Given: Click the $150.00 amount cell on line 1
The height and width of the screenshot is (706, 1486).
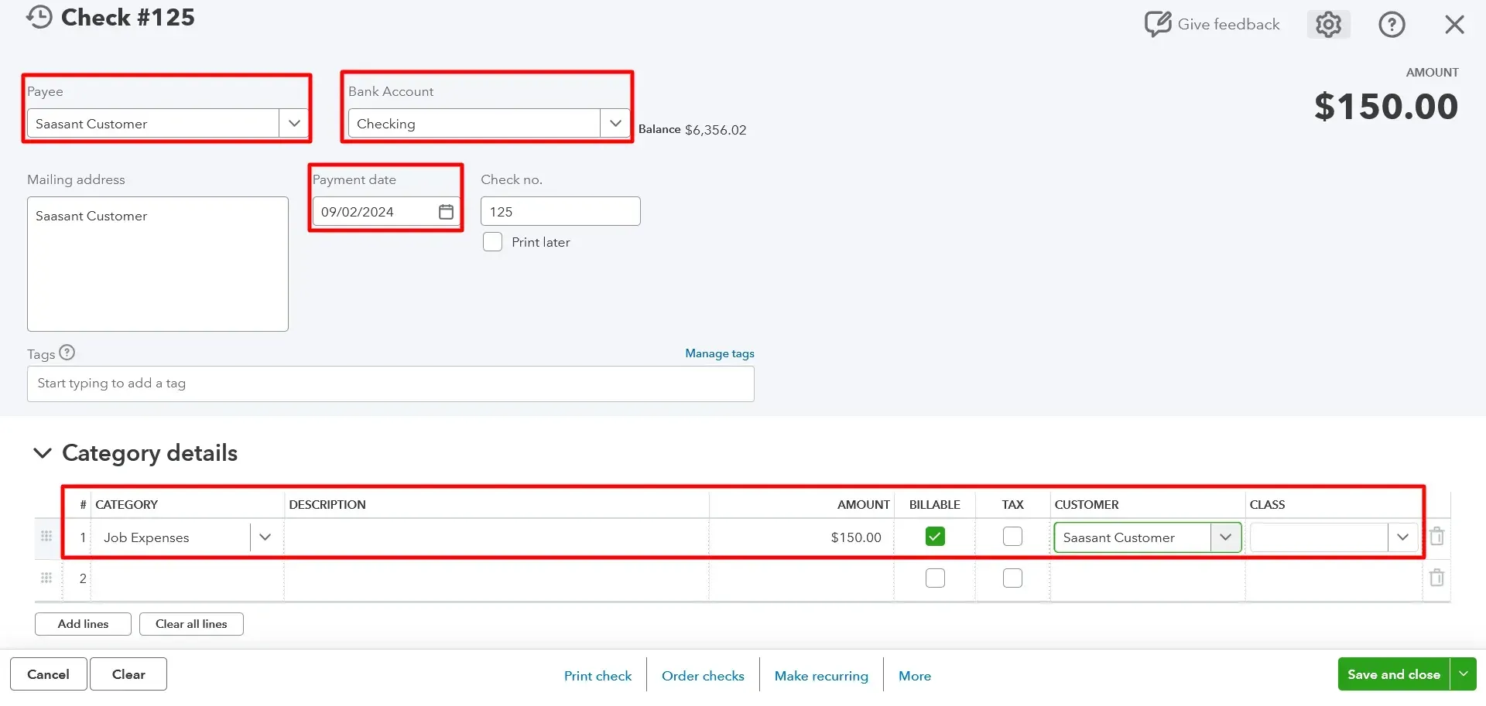Looking at the screenshot, I should [x=801, y=537].
